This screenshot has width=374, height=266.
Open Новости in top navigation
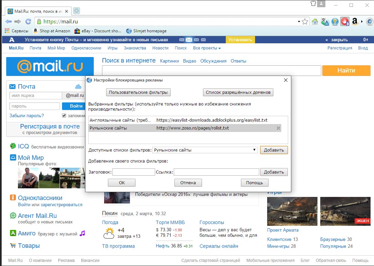[x=160, y=48]
